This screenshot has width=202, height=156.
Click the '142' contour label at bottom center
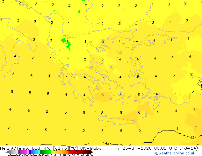106,143
